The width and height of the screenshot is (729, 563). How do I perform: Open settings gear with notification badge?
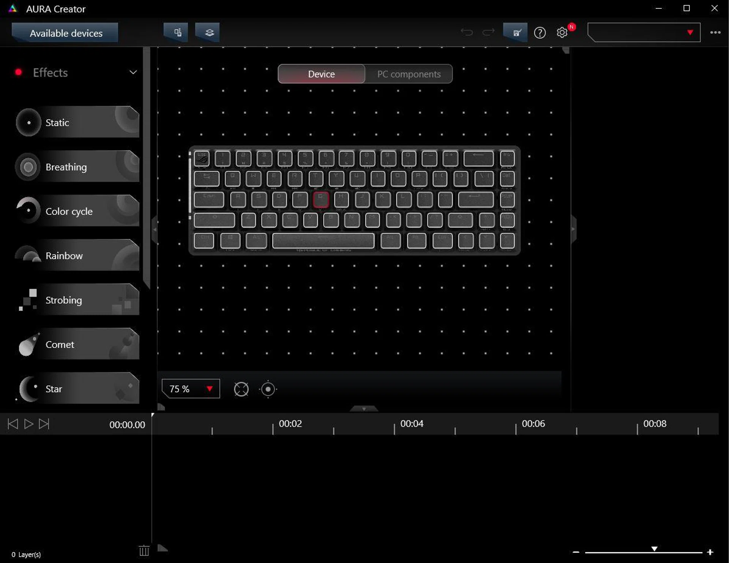[562, 33]
